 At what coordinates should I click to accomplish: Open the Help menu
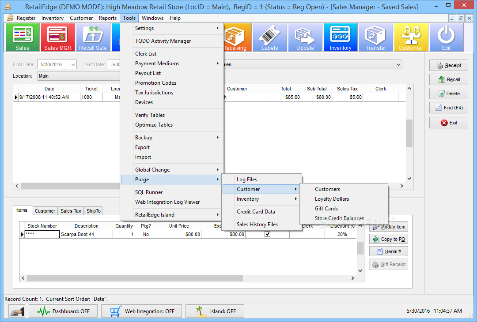click(175, 18)
